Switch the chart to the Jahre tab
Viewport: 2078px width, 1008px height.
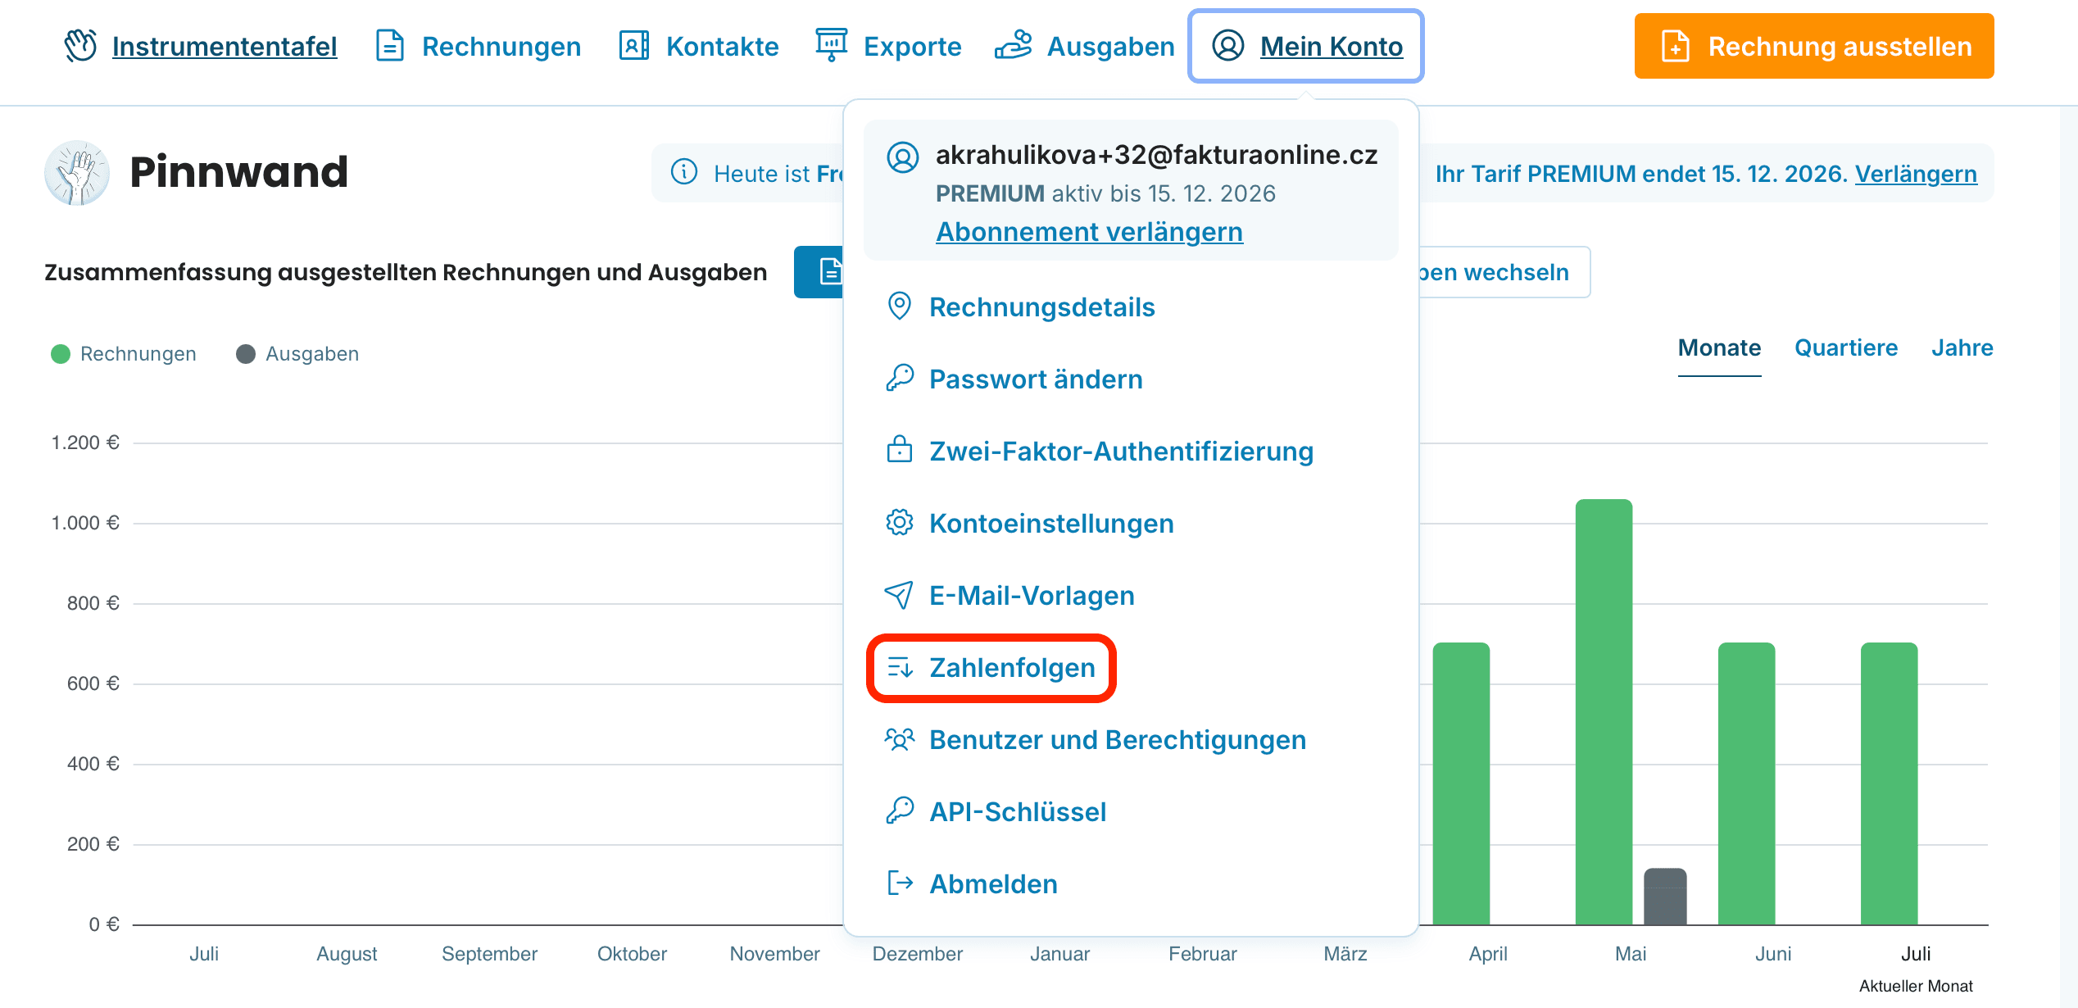click(x=1962, y=347)
